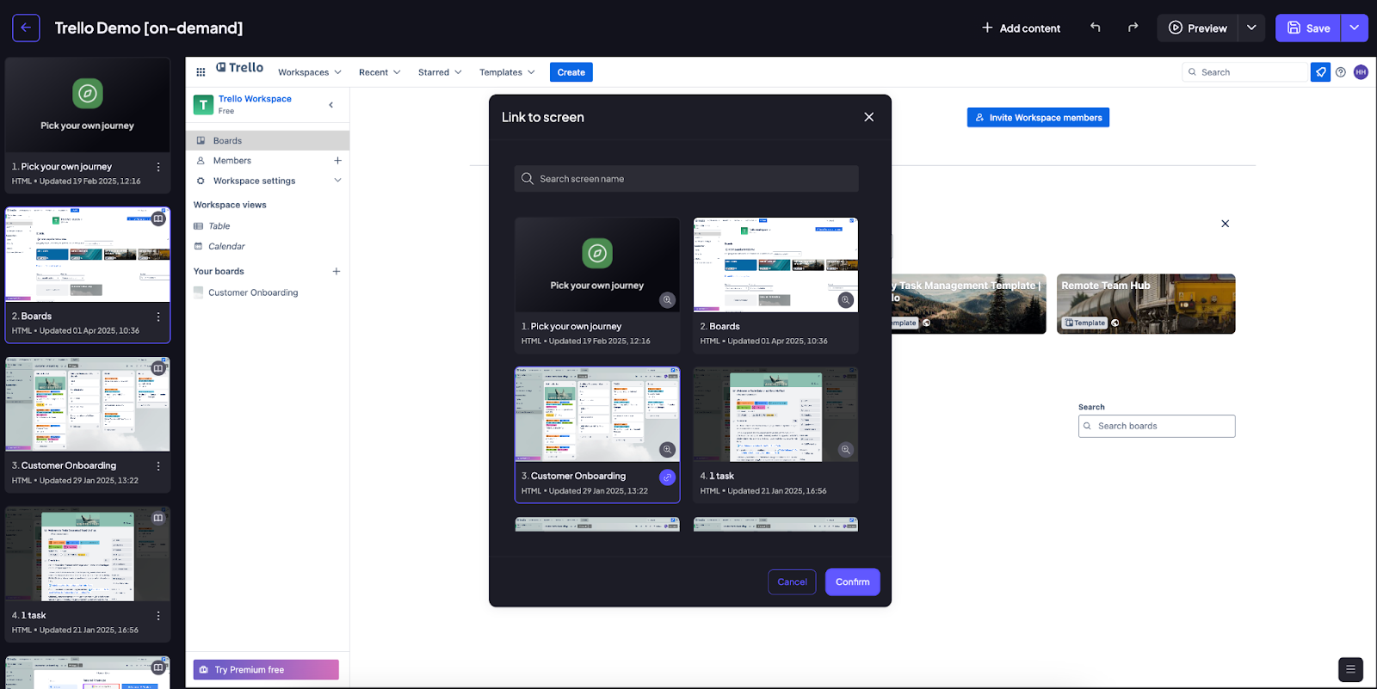Expand the Templates menu
The width and height of the screenshot is (1377, 689).
pos(507,72)
